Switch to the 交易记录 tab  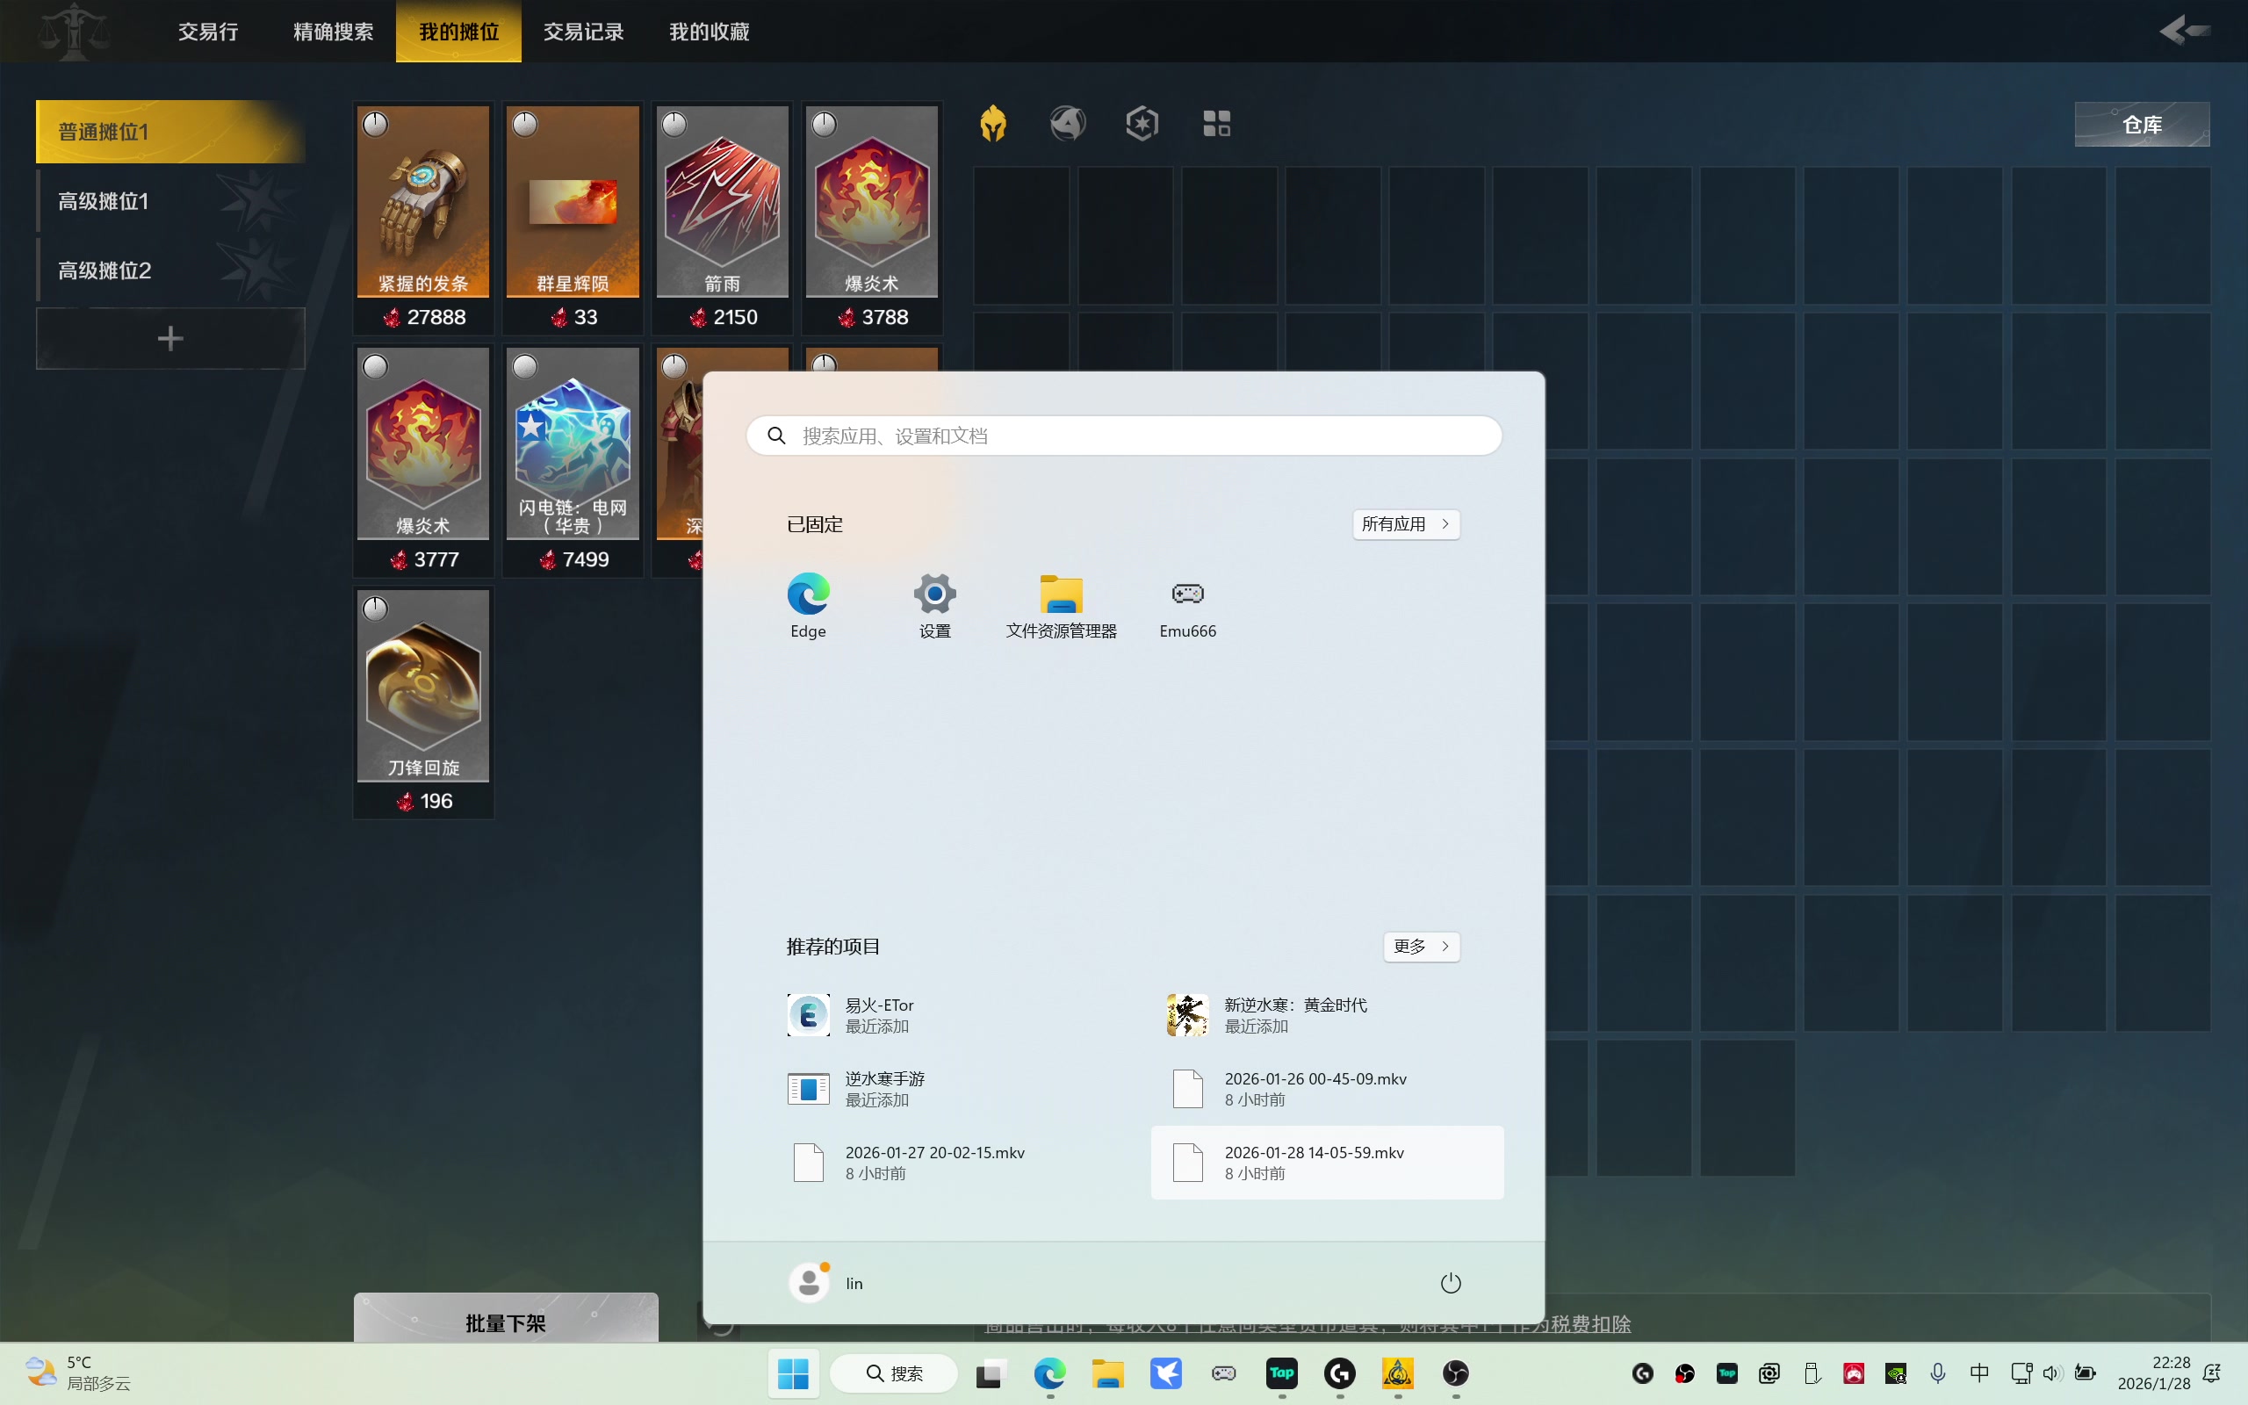(583, 32)
